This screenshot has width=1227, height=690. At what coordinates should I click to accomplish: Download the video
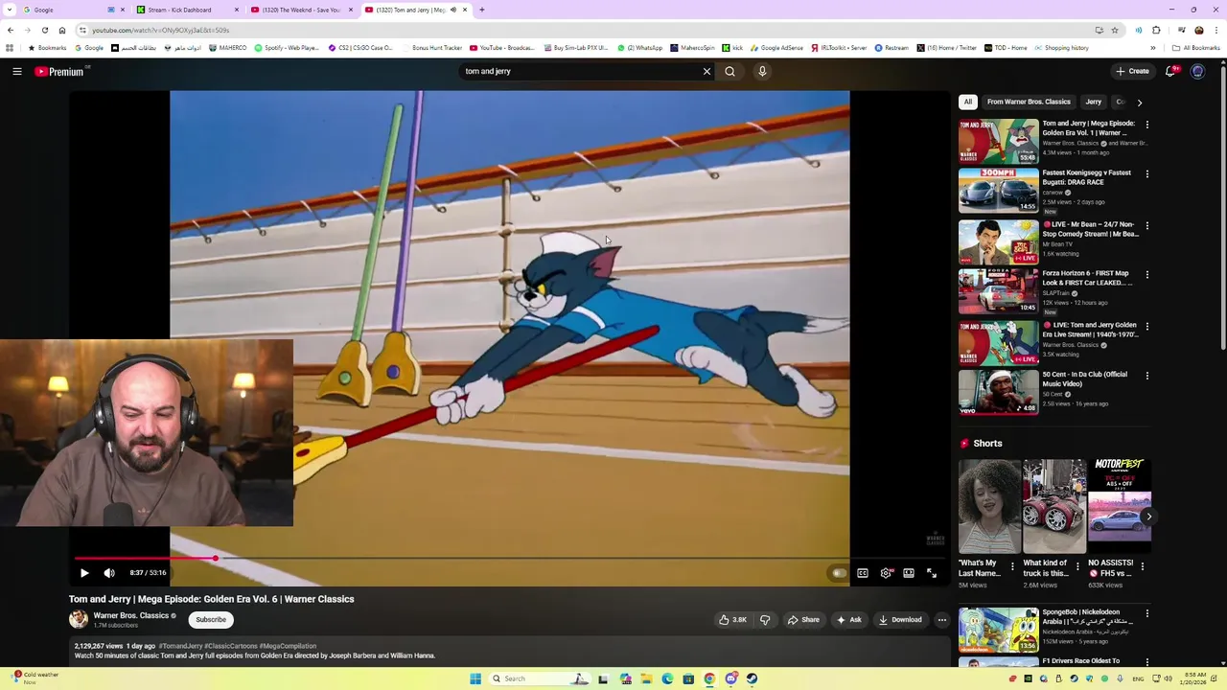tap(900, 620)
